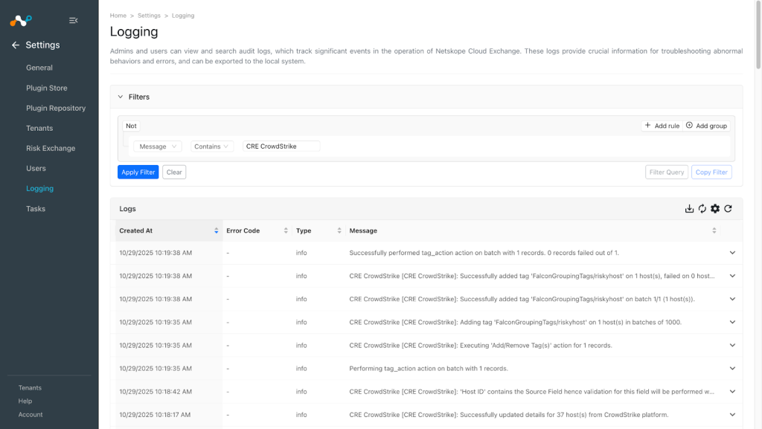Image resolution: width=762 pixels, height=429 pixels.
Task: Click Add rule button
Action: [x=662, y=126]
